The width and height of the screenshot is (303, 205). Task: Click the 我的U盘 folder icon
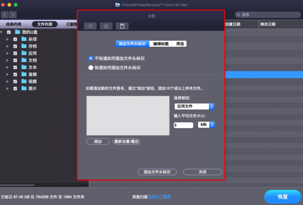coord(17,32)
